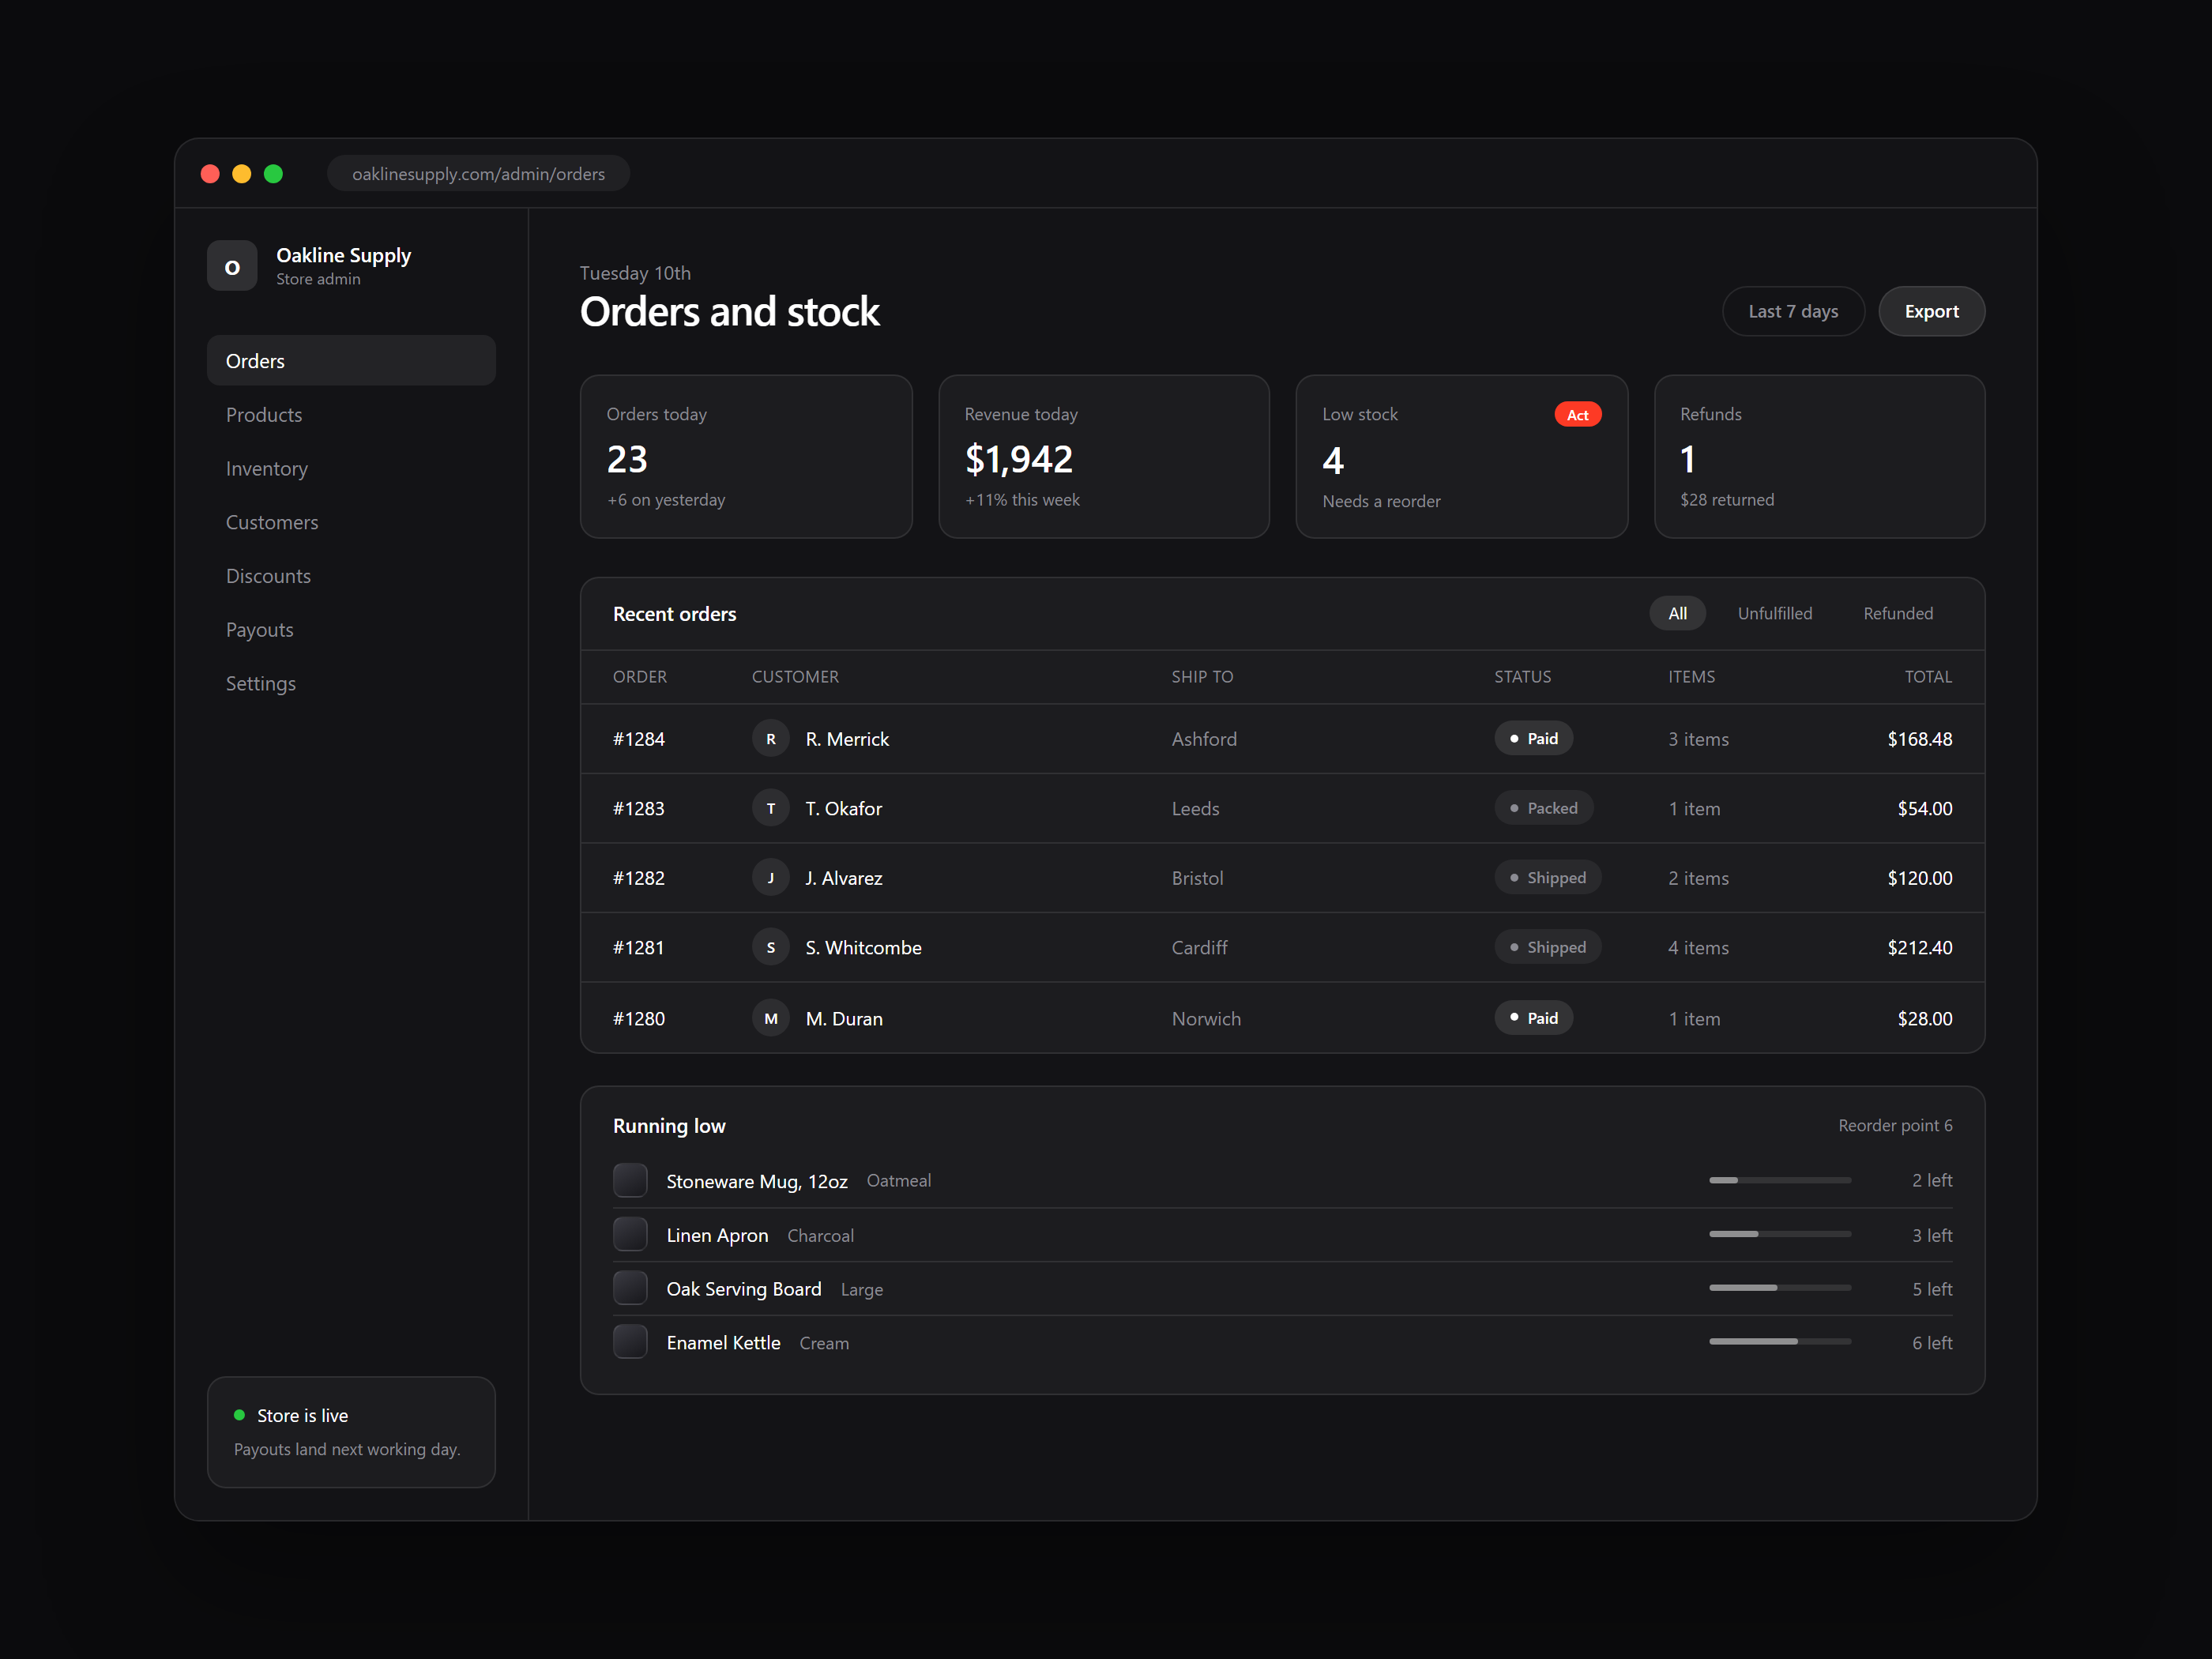The image size is (2212, 1659).
Task: Open the Last 7 days range selector
Action: tap(1793, 311)
